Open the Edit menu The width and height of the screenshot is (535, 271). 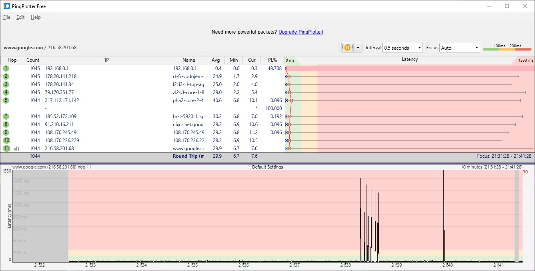(20, 17)
